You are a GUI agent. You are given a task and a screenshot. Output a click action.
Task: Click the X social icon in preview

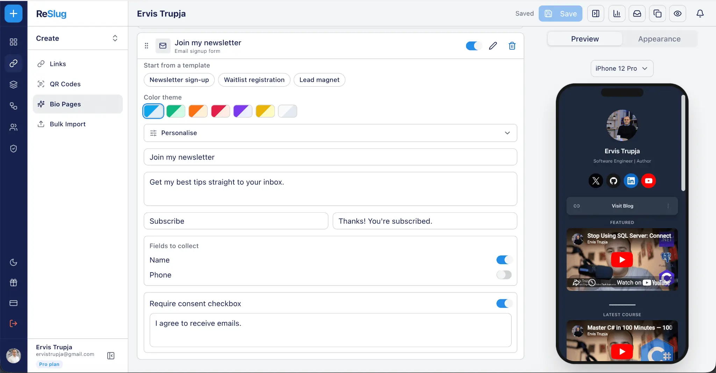click(x=596, y=181)
